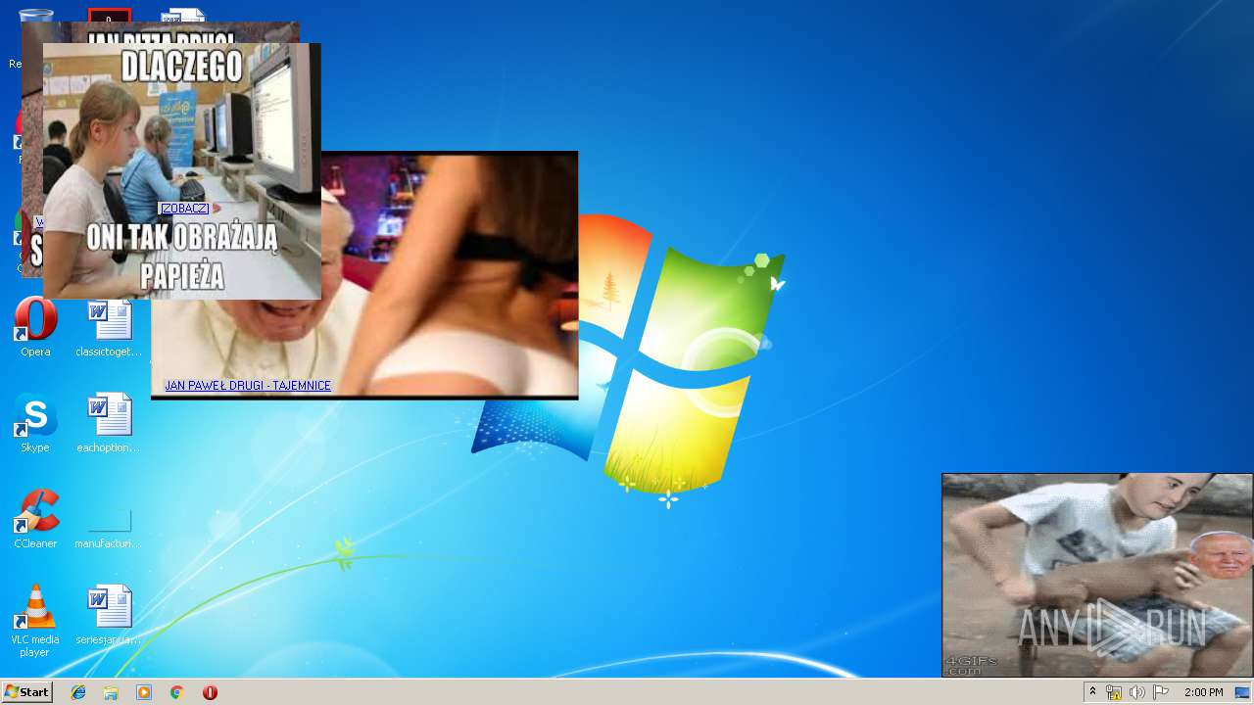
Task: Open the JAN PAWEŁ DRUGI - TAJEMNICE link
Action: click(248, 386)
